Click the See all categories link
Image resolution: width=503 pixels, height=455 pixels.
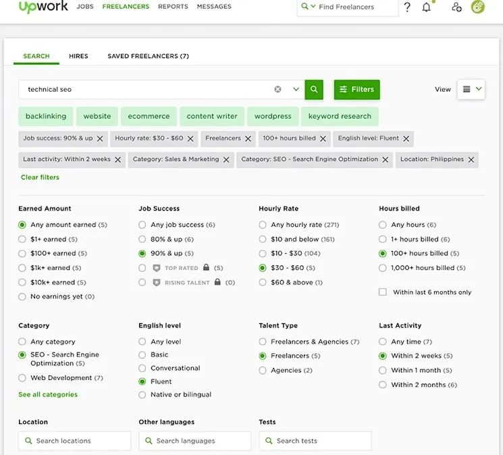[x=48, y=395]
